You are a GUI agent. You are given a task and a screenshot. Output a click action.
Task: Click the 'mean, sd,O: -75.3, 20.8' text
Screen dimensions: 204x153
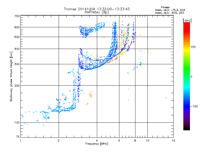(x=170, y=10)
